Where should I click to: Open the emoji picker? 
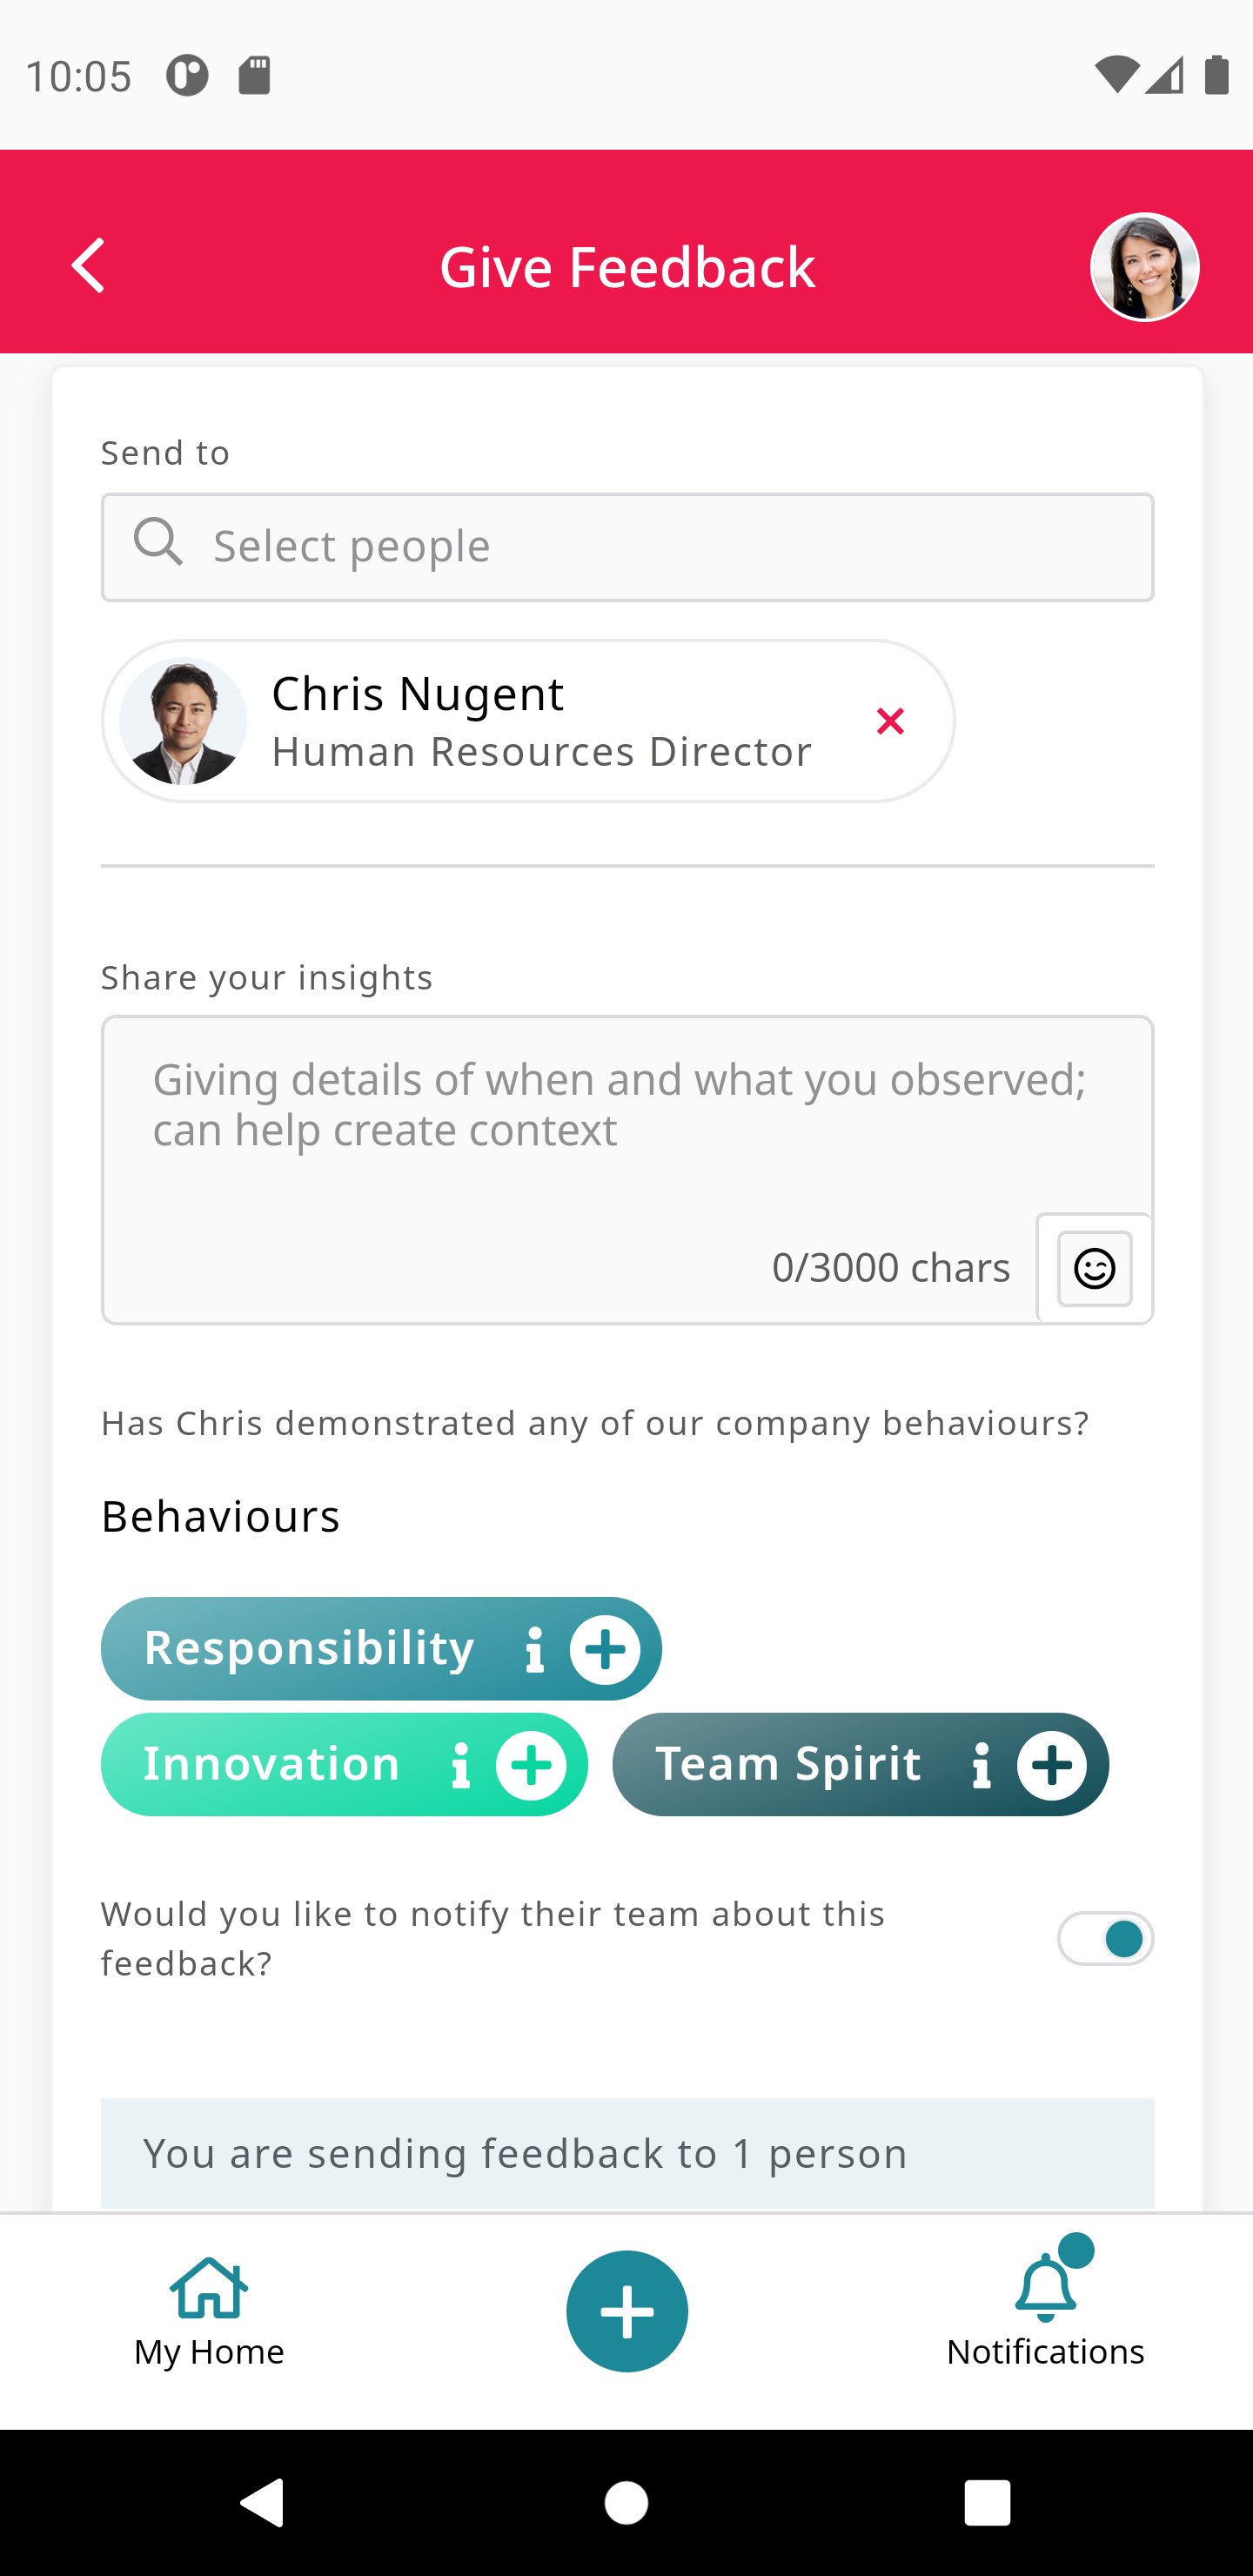pyautogui.click(x=1094, y=1269)
